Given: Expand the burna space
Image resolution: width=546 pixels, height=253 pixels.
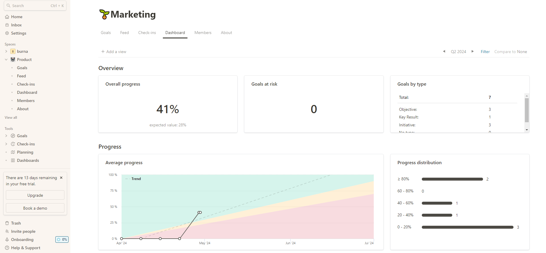Looking at the screenshot, I should [6, 52].
